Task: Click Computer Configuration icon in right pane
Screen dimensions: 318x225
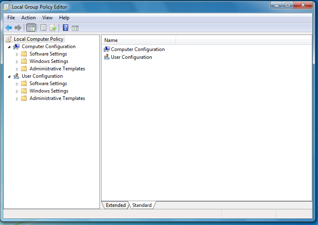Action: 107,49
